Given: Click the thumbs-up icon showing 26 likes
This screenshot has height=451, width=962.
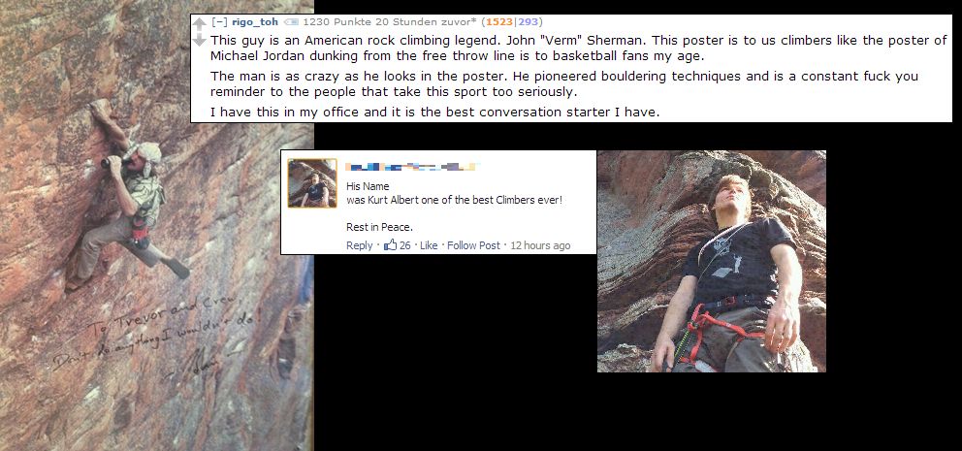Looking at the screenshot, I should [390, 245].
